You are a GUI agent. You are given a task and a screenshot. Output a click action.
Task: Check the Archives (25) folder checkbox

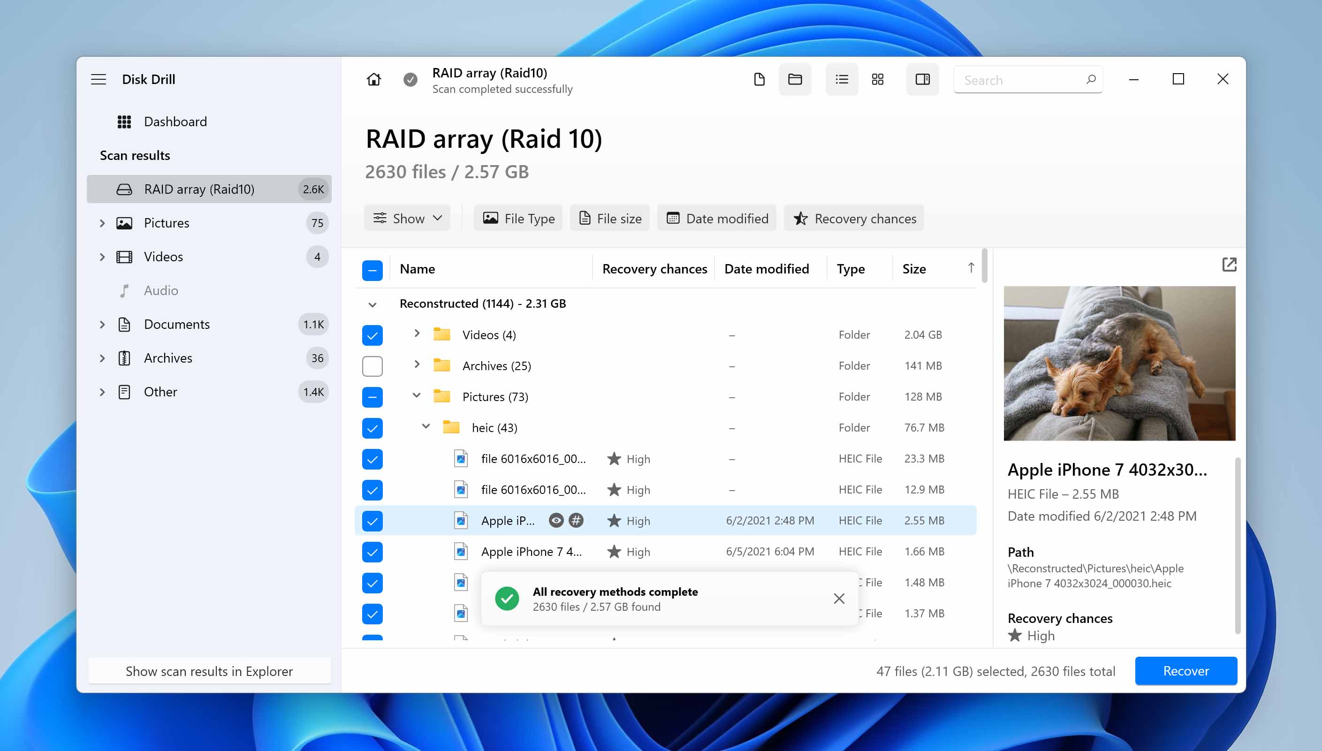click(372, 366)
